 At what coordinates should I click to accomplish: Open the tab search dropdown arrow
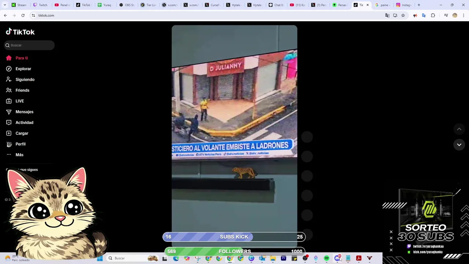[x=5, y=5]
